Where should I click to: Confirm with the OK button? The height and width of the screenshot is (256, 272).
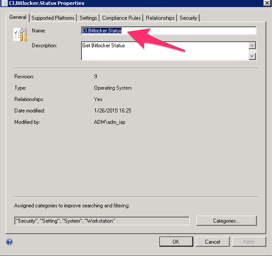click(176, 242)
